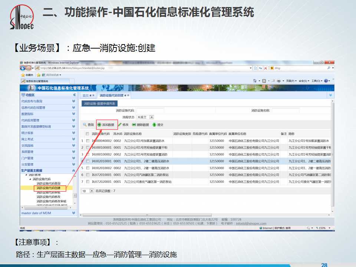
Task: Click the 查询 search button
Action: tap(88, 125)
